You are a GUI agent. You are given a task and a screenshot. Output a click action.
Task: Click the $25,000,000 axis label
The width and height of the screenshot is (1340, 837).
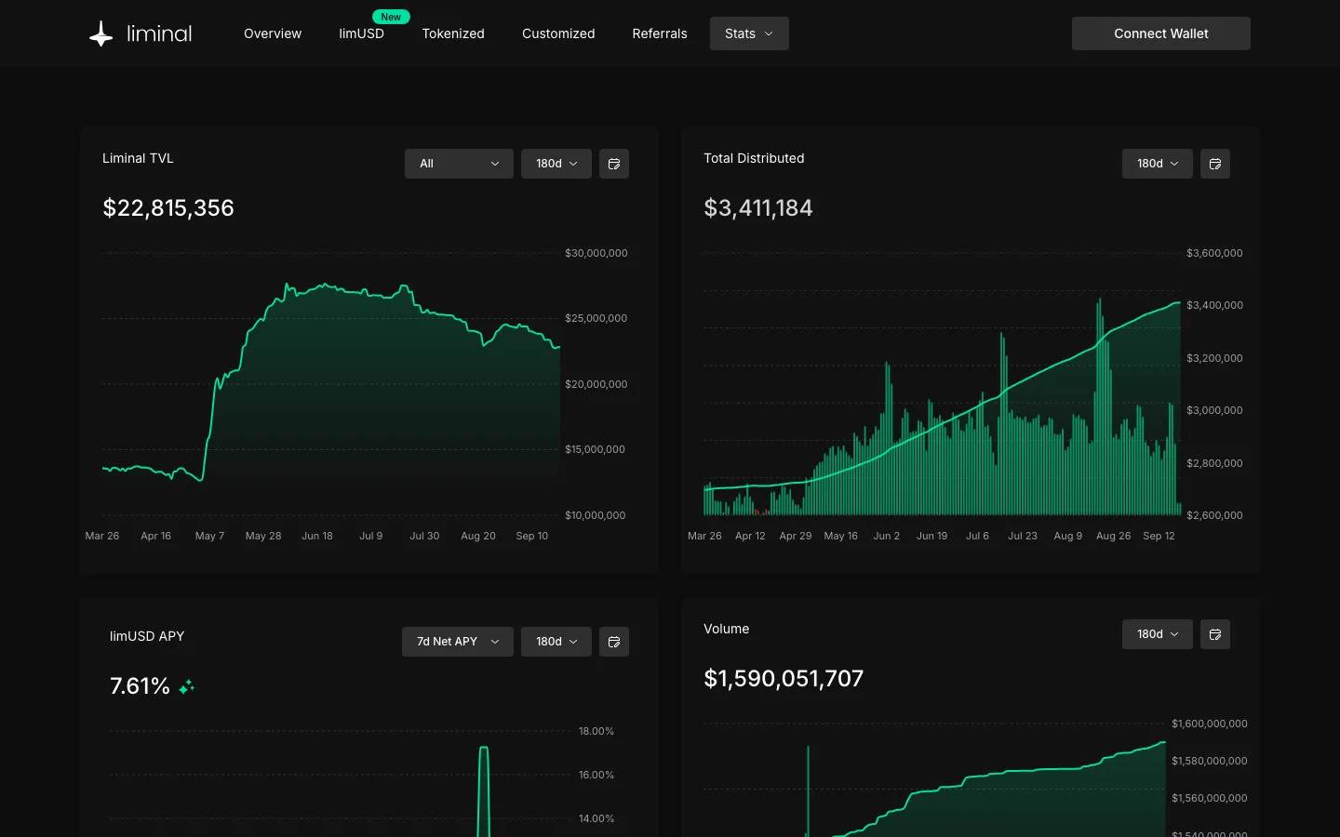point(596,318)
